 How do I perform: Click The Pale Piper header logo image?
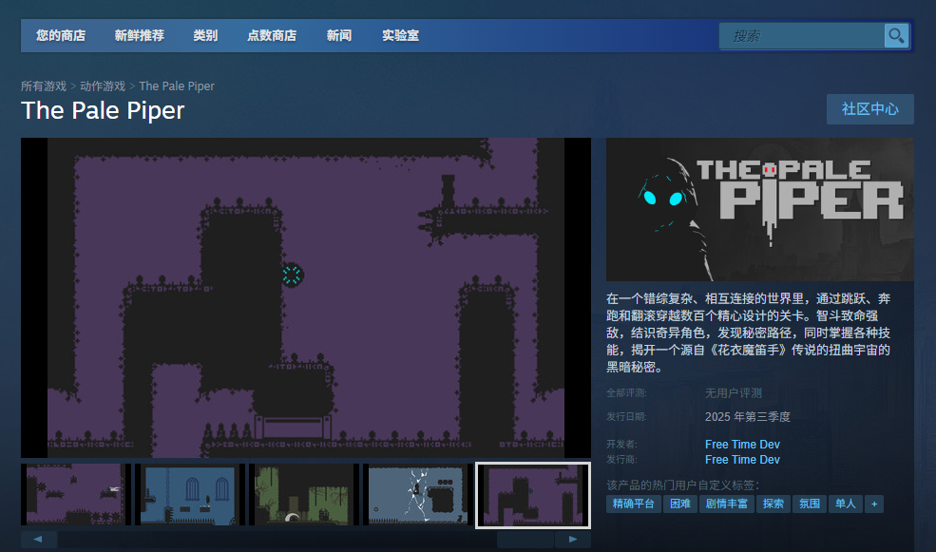coord(759,210)
